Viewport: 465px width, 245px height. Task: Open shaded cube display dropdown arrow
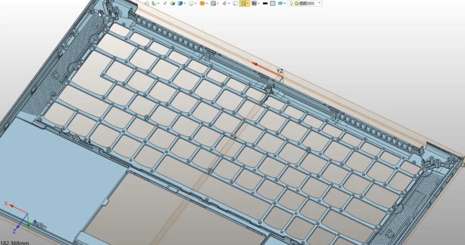[x=184, y=3]
